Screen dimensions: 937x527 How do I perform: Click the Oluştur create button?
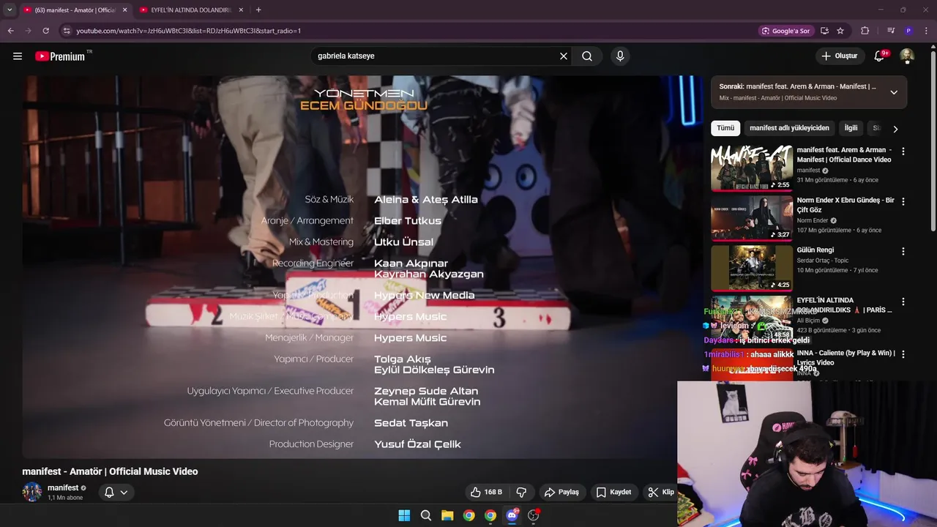point(840,56)
